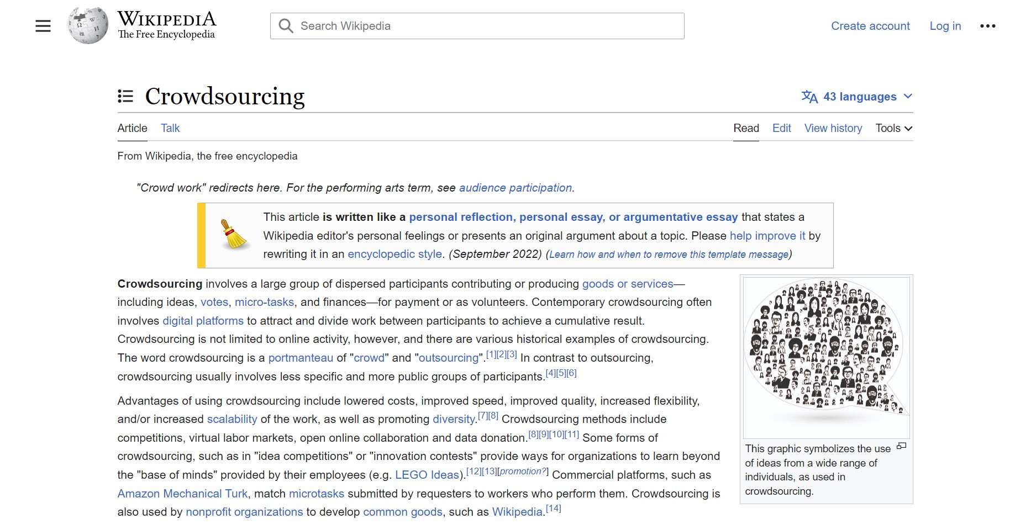Click the help improve it link
The height and width of the screenshot is (524, 1031).
767,236
